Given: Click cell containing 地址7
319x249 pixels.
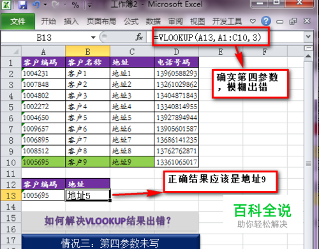Looking at the screenshot, I should (132, 140).
